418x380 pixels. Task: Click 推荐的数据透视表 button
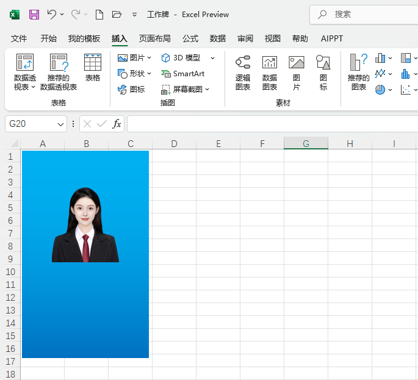coord(59,72)
